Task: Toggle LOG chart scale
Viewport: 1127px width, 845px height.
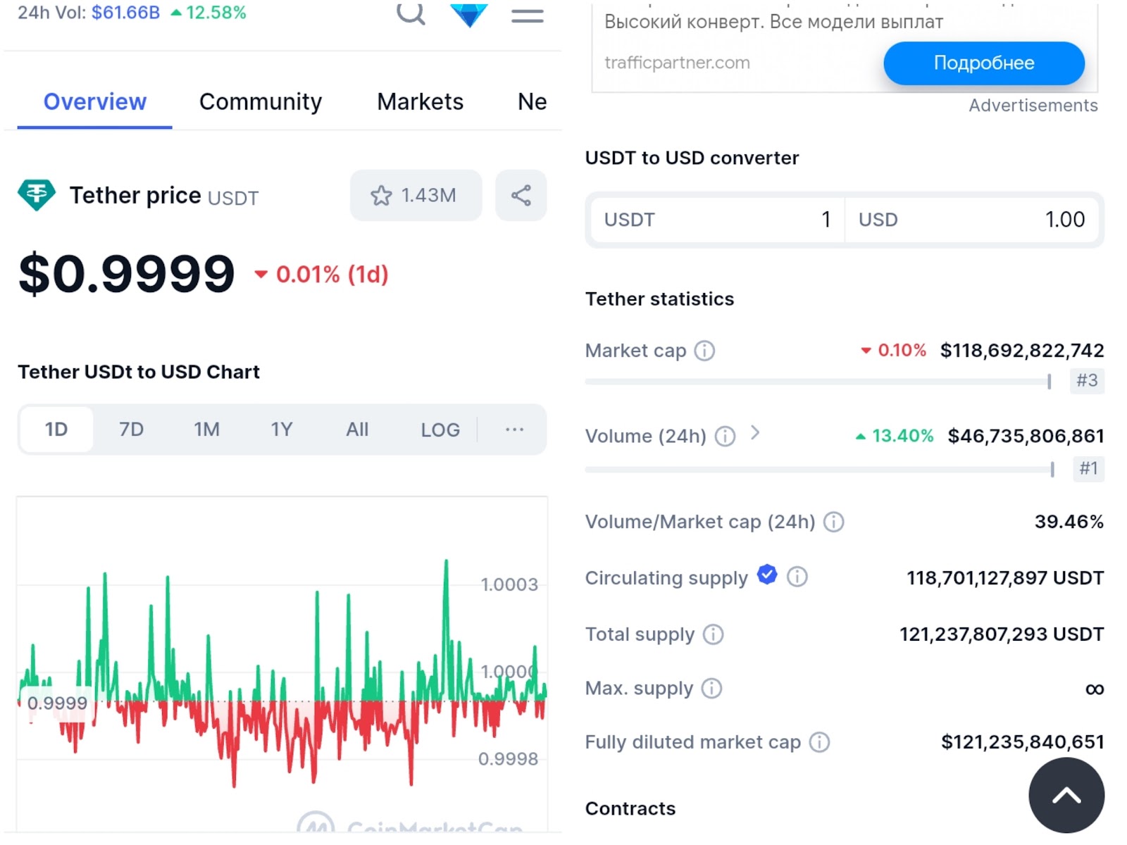Action: pos(440,430)
